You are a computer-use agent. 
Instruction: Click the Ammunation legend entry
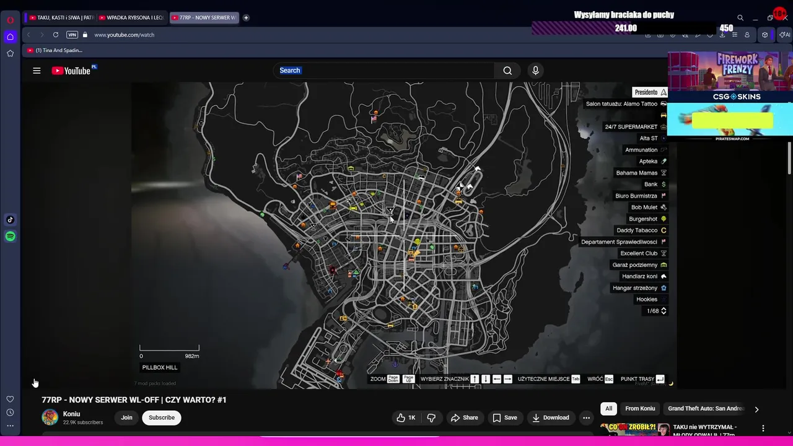click(646, 150)
